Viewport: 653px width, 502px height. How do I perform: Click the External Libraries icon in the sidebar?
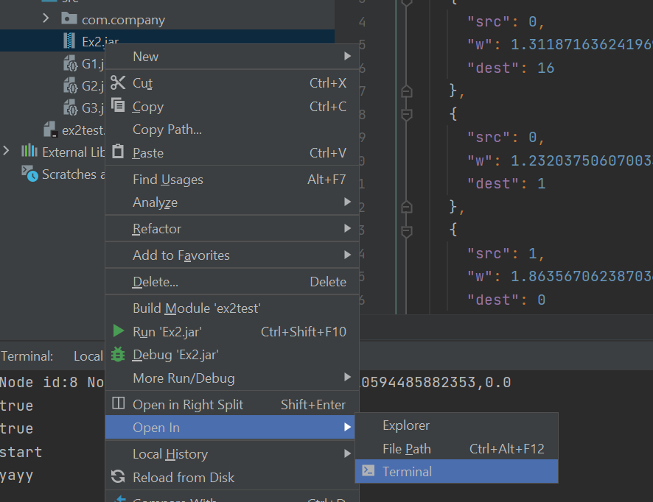[27, 151]
